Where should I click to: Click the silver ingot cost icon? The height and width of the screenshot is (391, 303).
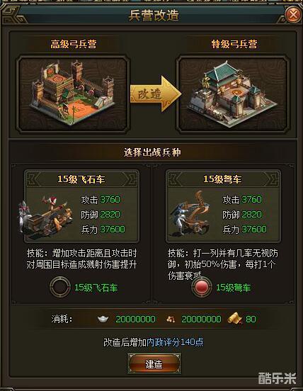(103, 319)
